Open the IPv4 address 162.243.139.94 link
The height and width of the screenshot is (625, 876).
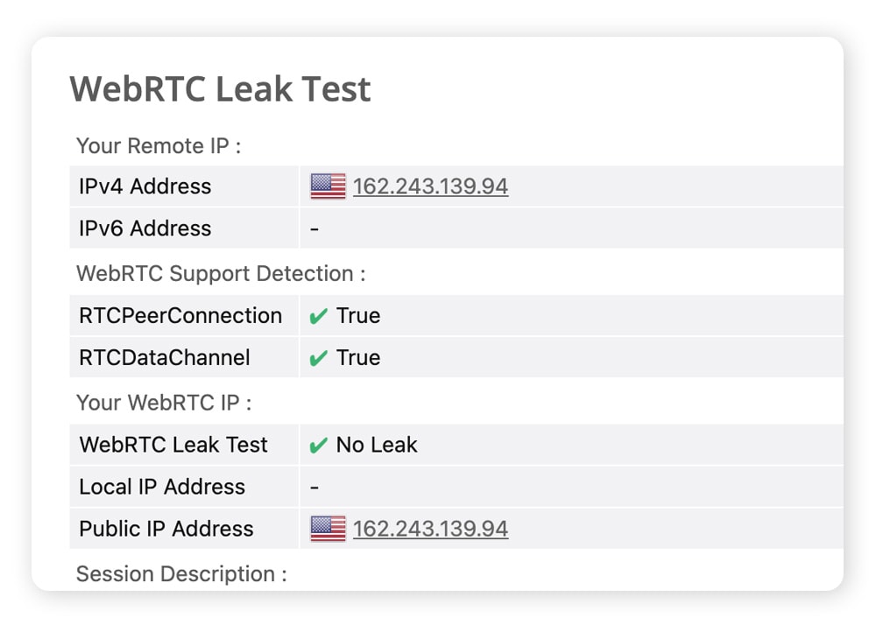pos(430,186)
